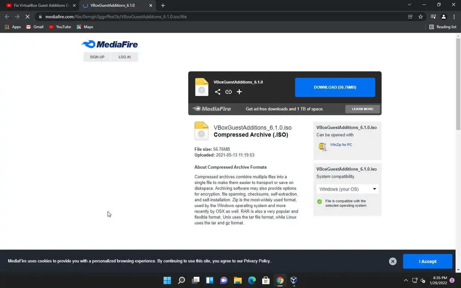Click the MediaFire logo in the ad-free banner

[212, 109]
